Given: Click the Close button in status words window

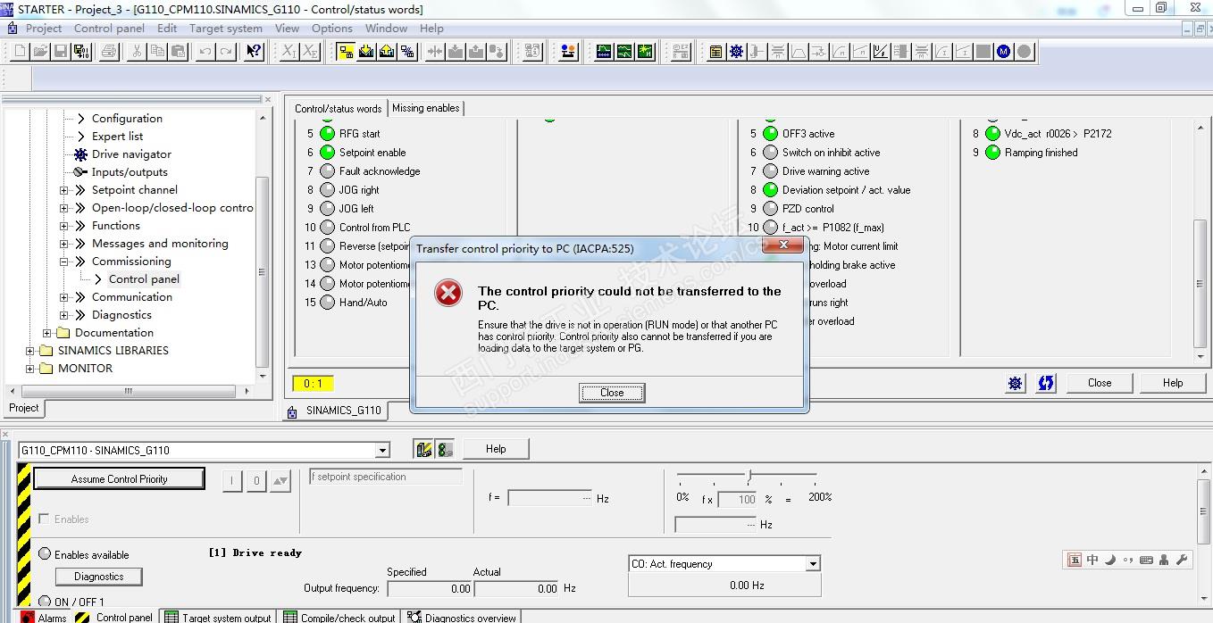Looking at the screenshot, I should [1100, 383].
